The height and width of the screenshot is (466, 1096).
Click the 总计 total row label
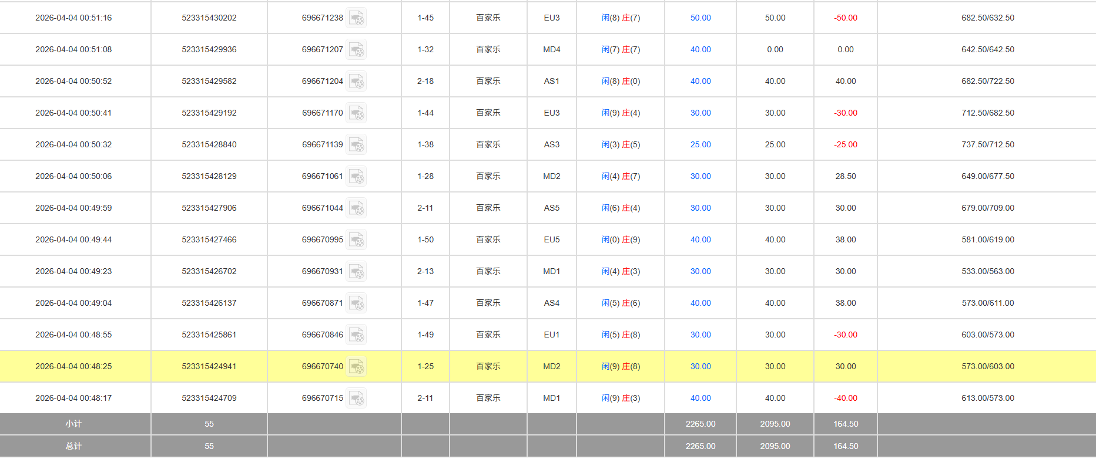[73, 446]
